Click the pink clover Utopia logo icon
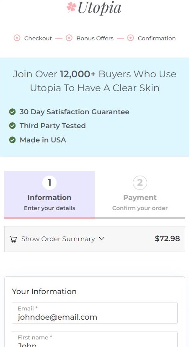189x347 pixels. point(72,7)
